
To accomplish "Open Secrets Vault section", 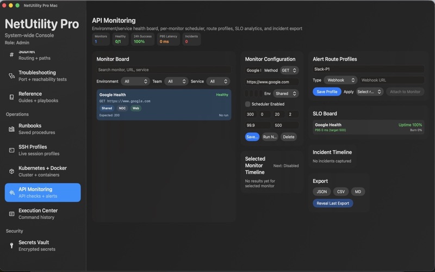I will pyautogui.click(x=43, y=245).
